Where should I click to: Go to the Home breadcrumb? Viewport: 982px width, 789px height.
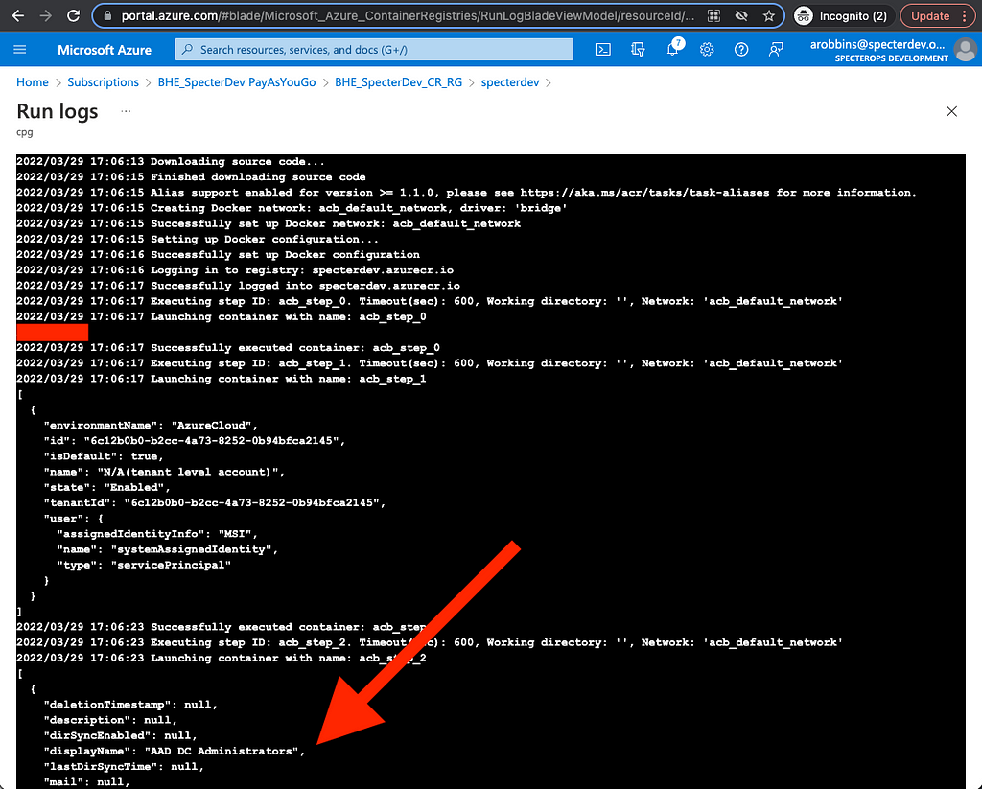(33, 82)
